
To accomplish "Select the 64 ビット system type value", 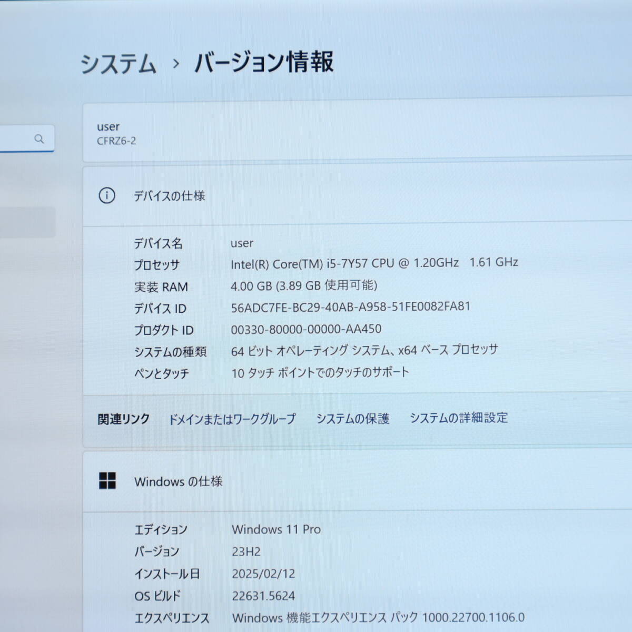I will pos(364,350).
